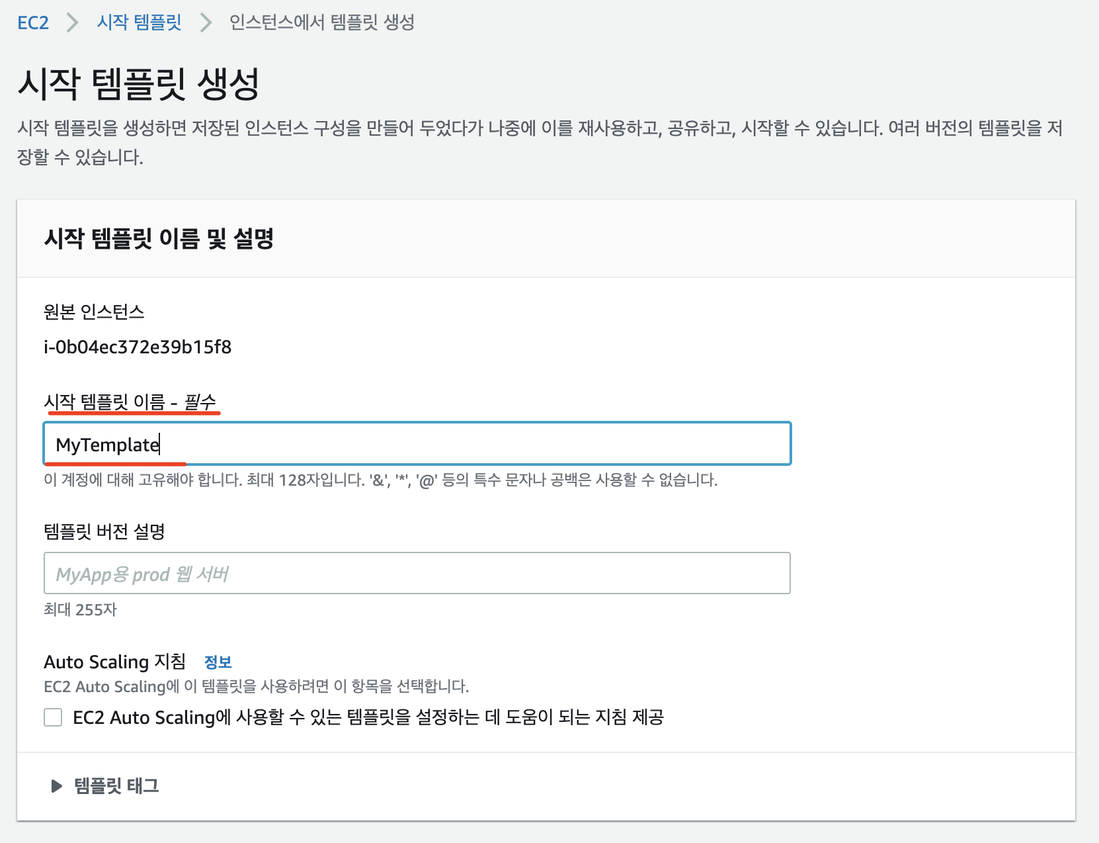Click the 템플릿 태그 section label
The width and height of the screenshot is (1099, 843).
(x=116, y=786)
